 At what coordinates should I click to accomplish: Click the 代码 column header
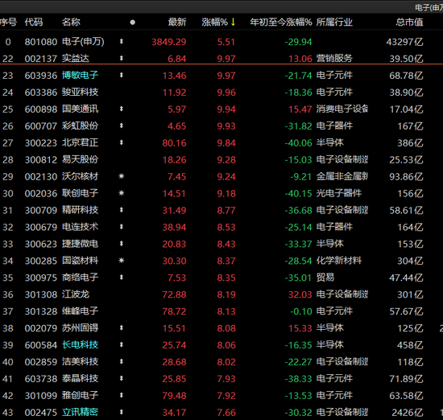tap(34, 22)
